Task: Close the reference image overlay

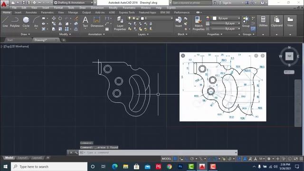Action: pyautogui.click(x=183, y=56)
